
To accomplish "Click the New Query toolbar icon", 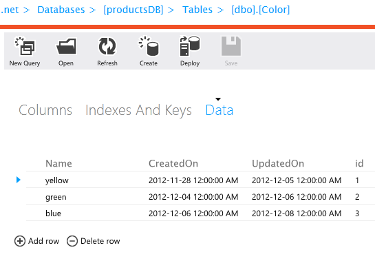I will pyautogui.click(x=25, y=45).
